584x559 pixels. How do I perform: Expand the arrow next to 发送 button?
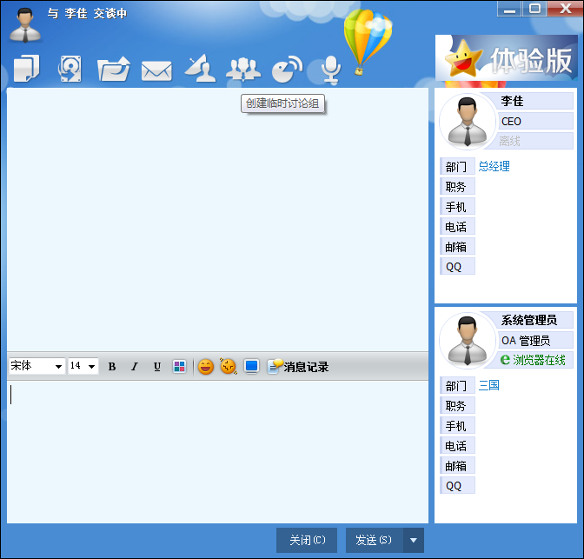tap(414, 540)
